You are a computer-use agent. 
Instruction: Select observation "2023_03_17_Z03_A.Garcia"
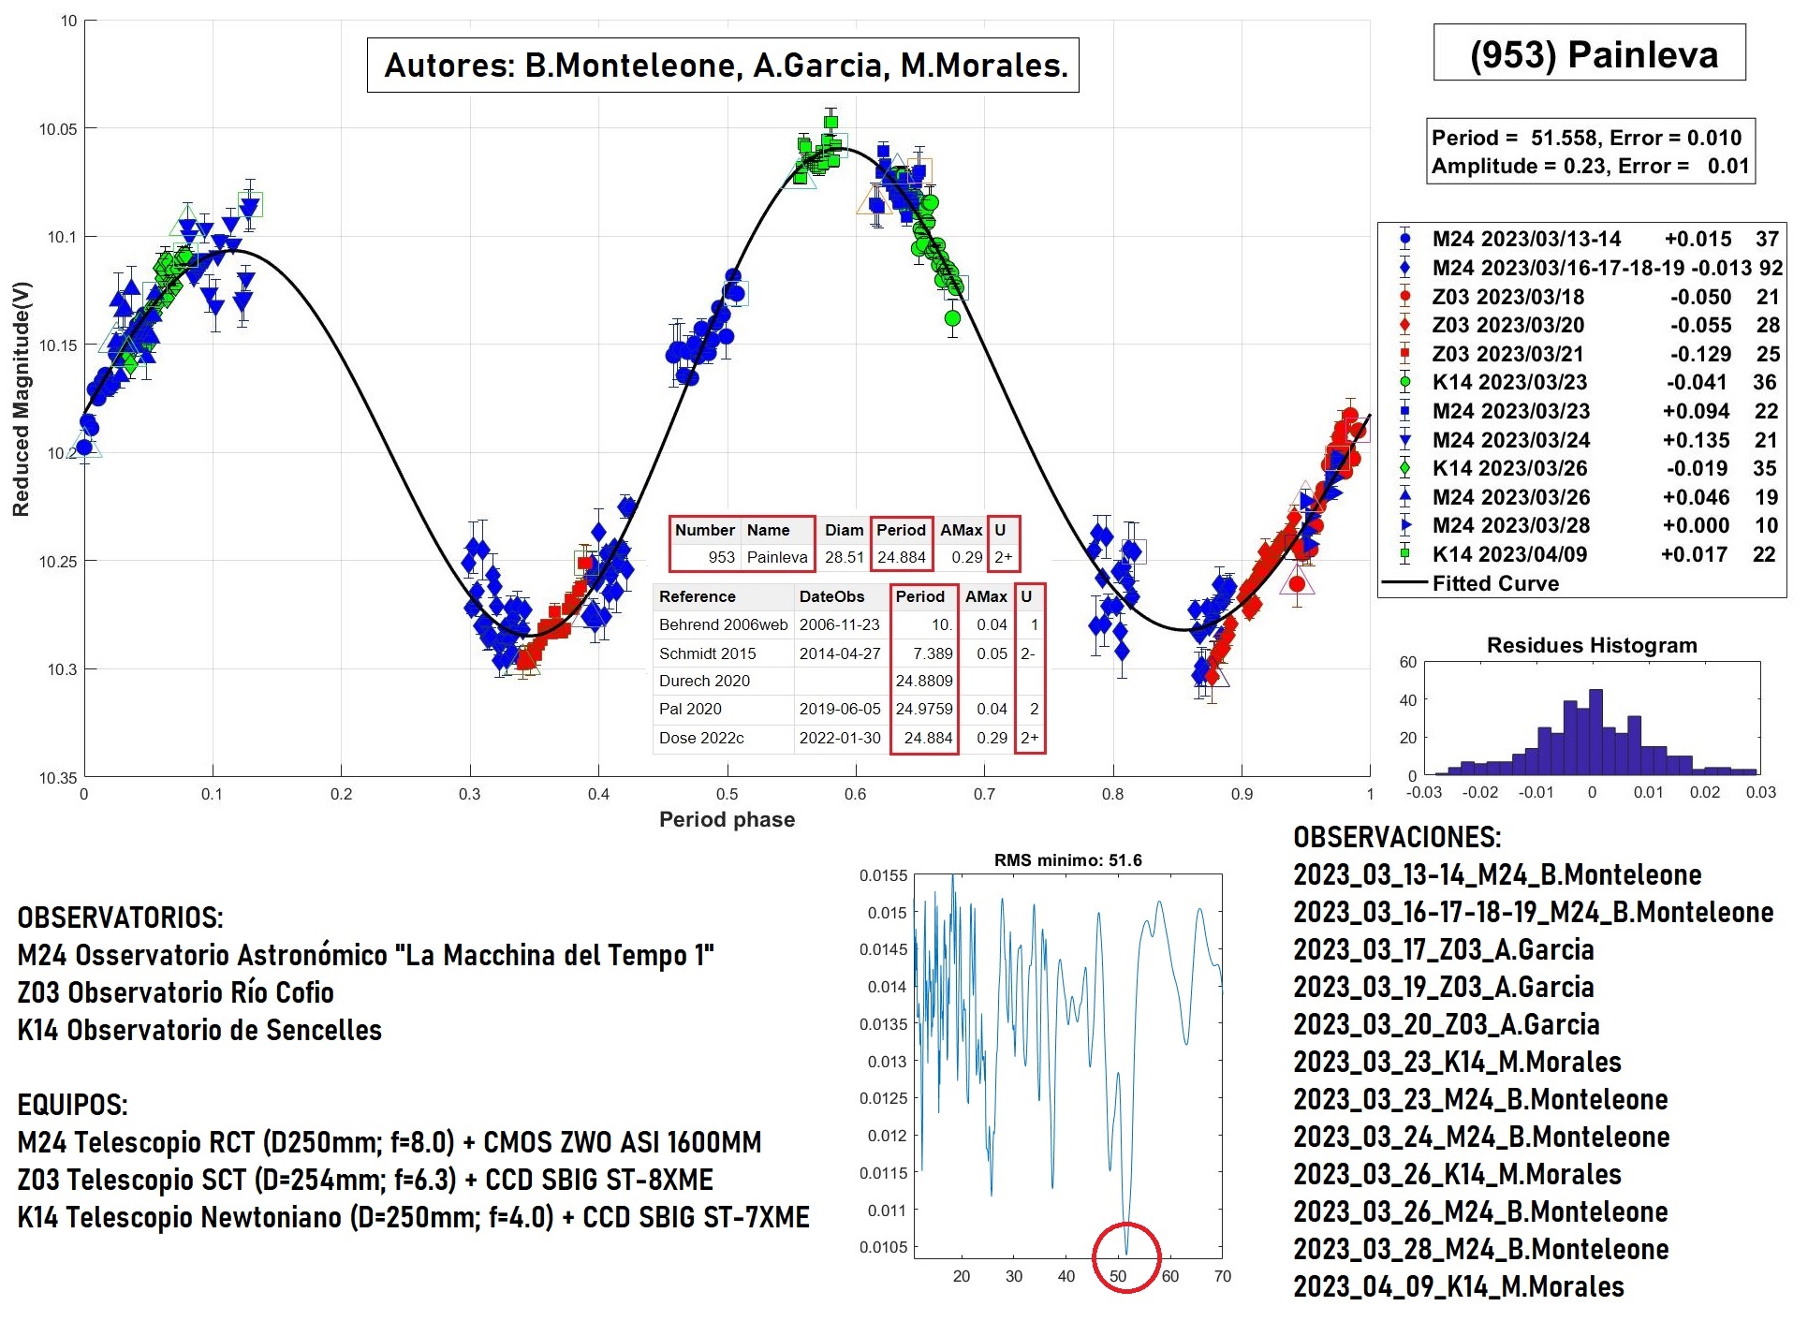pos(1444,949)
